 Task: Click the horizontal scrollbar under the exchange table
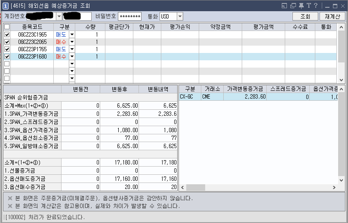[258, 187]
